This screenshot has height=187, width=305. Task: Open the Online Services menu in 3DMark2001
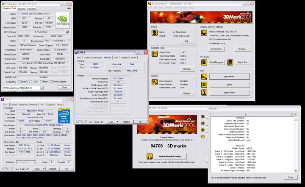tap(180, 8)
